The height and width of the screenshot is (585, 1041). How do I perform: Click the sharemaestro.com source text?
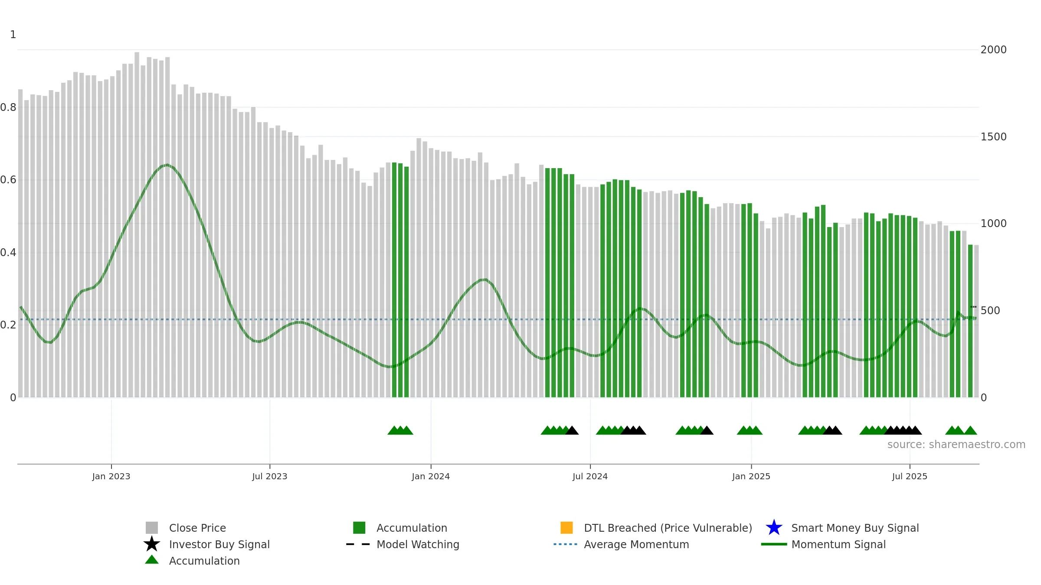click(x=956, y=445)
